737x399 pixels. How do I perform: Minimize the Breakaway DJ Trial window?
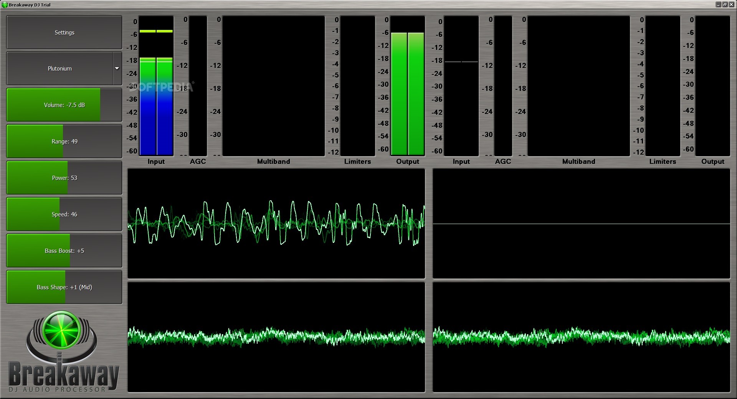coord(718,5)
